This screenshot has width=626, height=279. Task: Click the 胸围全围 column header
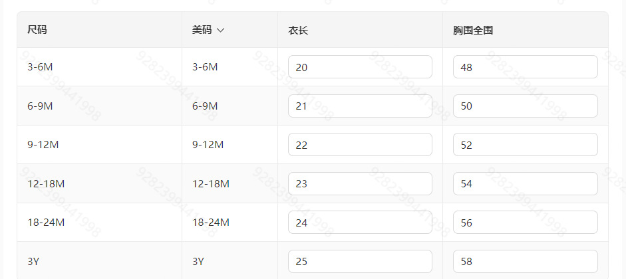point(472,30)
